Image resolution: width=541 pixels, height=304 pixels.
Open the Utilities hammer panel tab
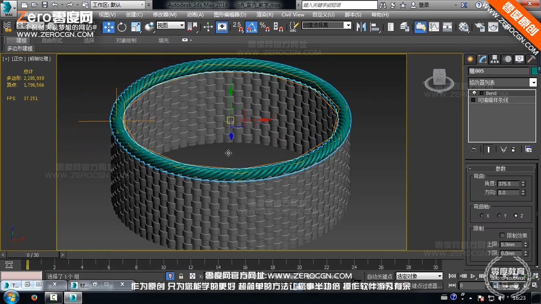click(x=531, y=59)
